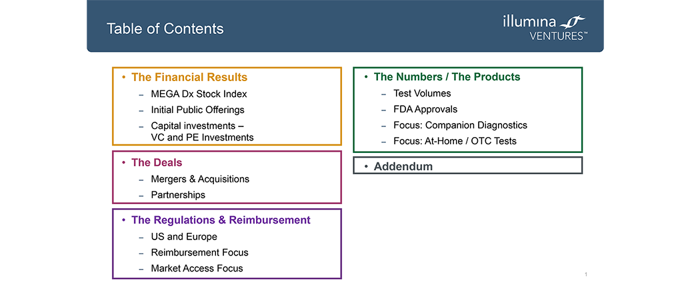Open the Addendum section box

(x=468, y=166)
